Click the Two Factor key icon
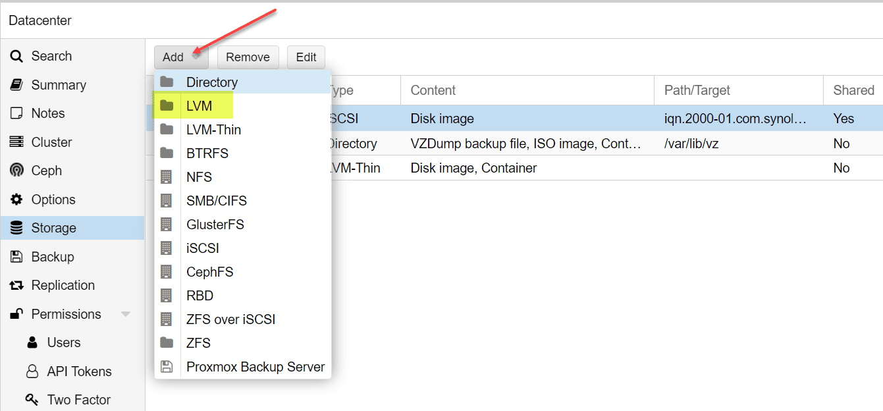This screenshot has width=883, height=411. pyautogui.click(x=32, y=399)
